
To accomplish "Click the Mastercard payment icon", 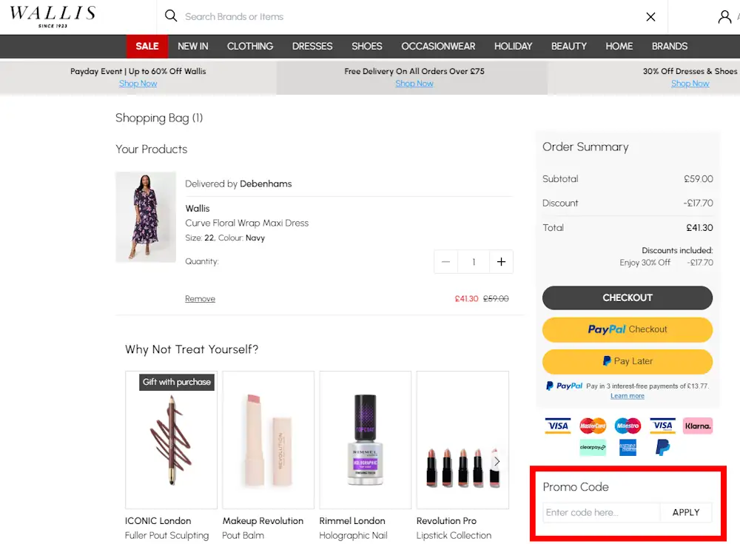I will [x=593, y=426].
